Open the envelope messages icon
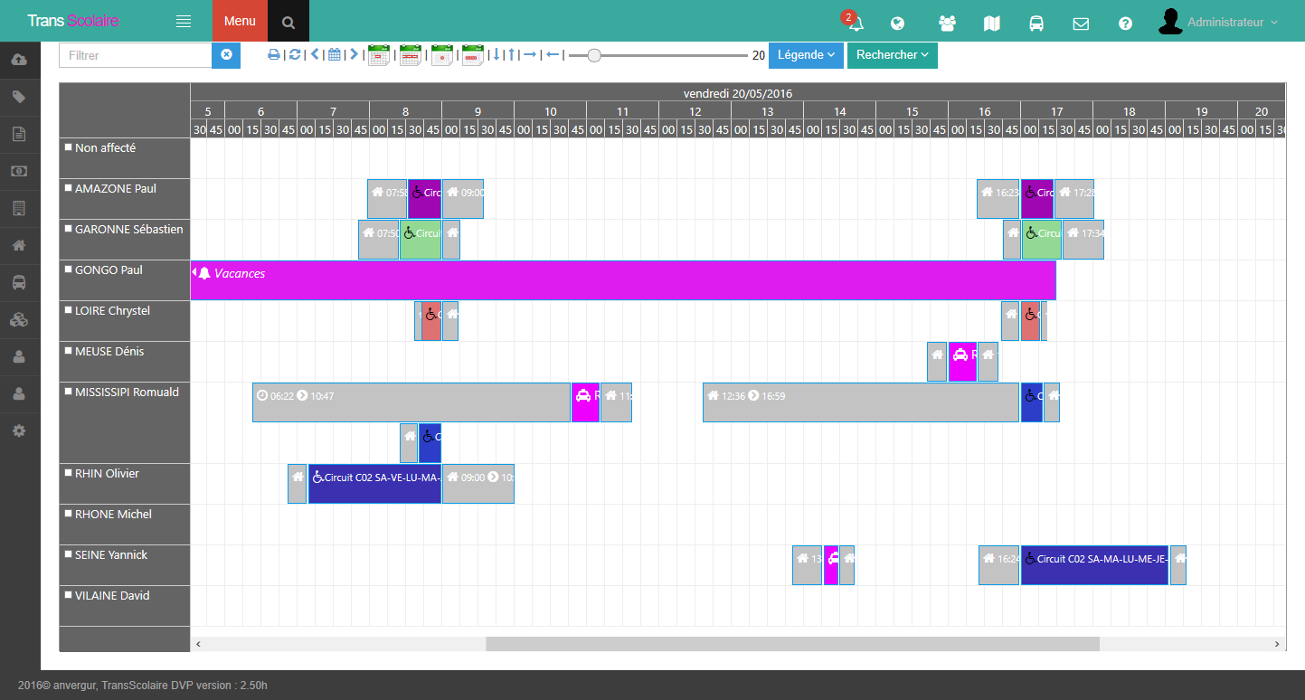This screenshot has height=700, width=1305. coord(1081,24)
